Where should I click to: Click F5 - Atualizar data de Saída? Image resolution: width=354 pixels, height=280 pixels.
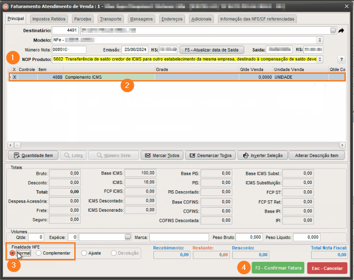click(212, 50)
